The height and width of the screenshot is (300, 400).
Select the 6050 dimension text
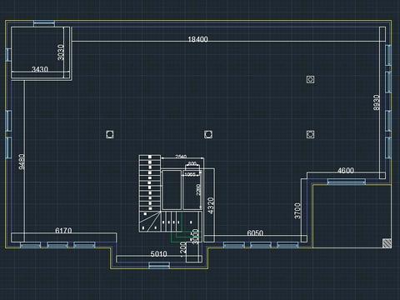point(255,232)
